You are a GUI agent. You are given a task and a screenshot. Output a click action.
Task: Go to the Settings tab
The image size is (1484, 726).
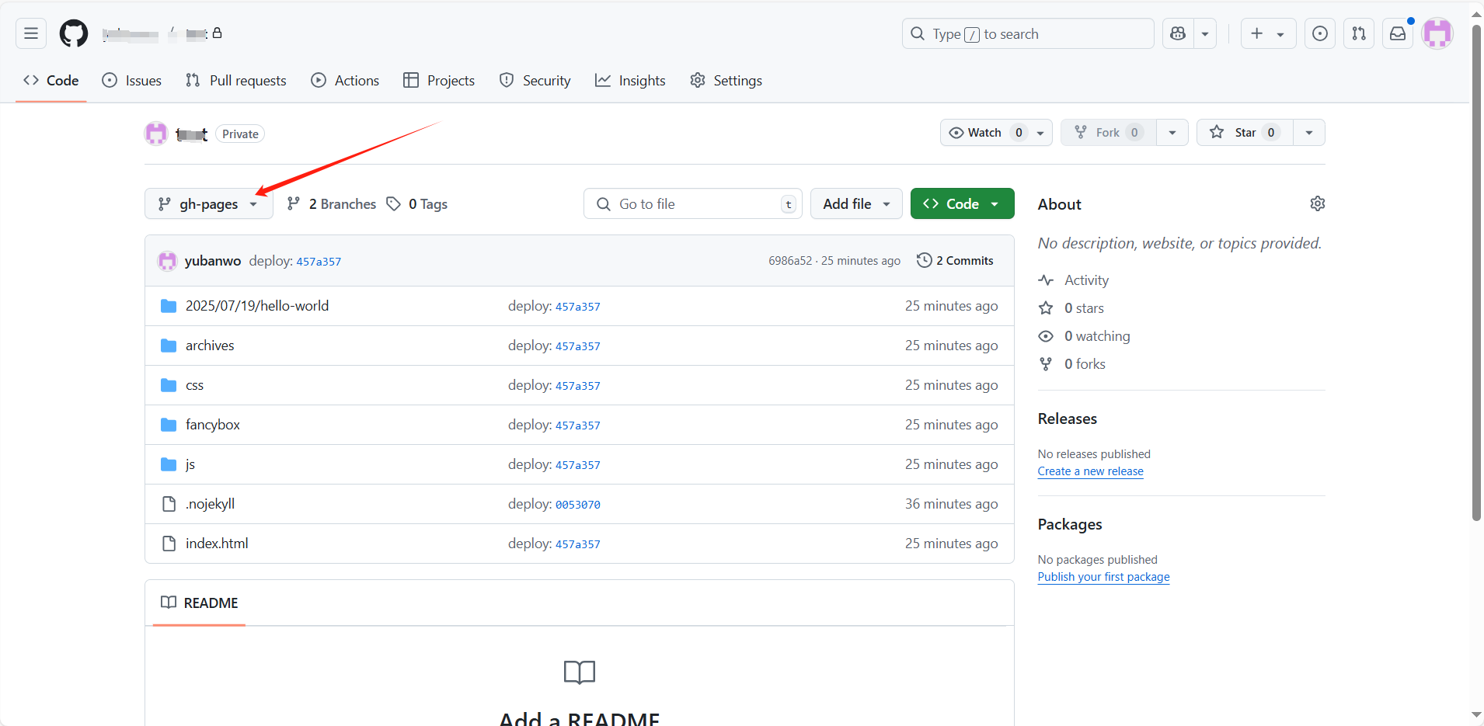tap(726, 81)
